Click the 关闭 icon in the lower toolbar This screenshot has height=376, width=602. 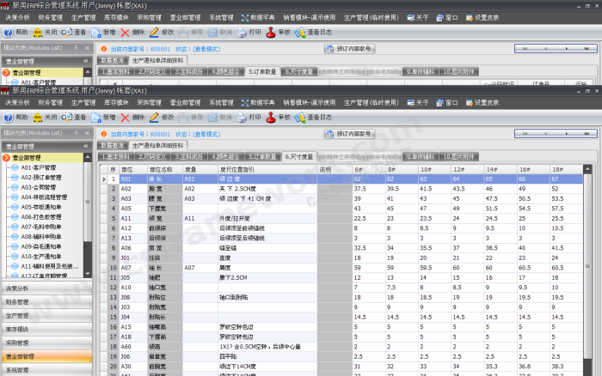pyautogui.click(x=45, y=118)
